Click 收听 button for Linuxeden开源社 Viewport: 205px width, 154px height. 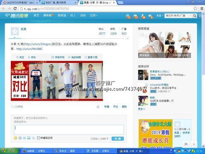tap(153, 91)
